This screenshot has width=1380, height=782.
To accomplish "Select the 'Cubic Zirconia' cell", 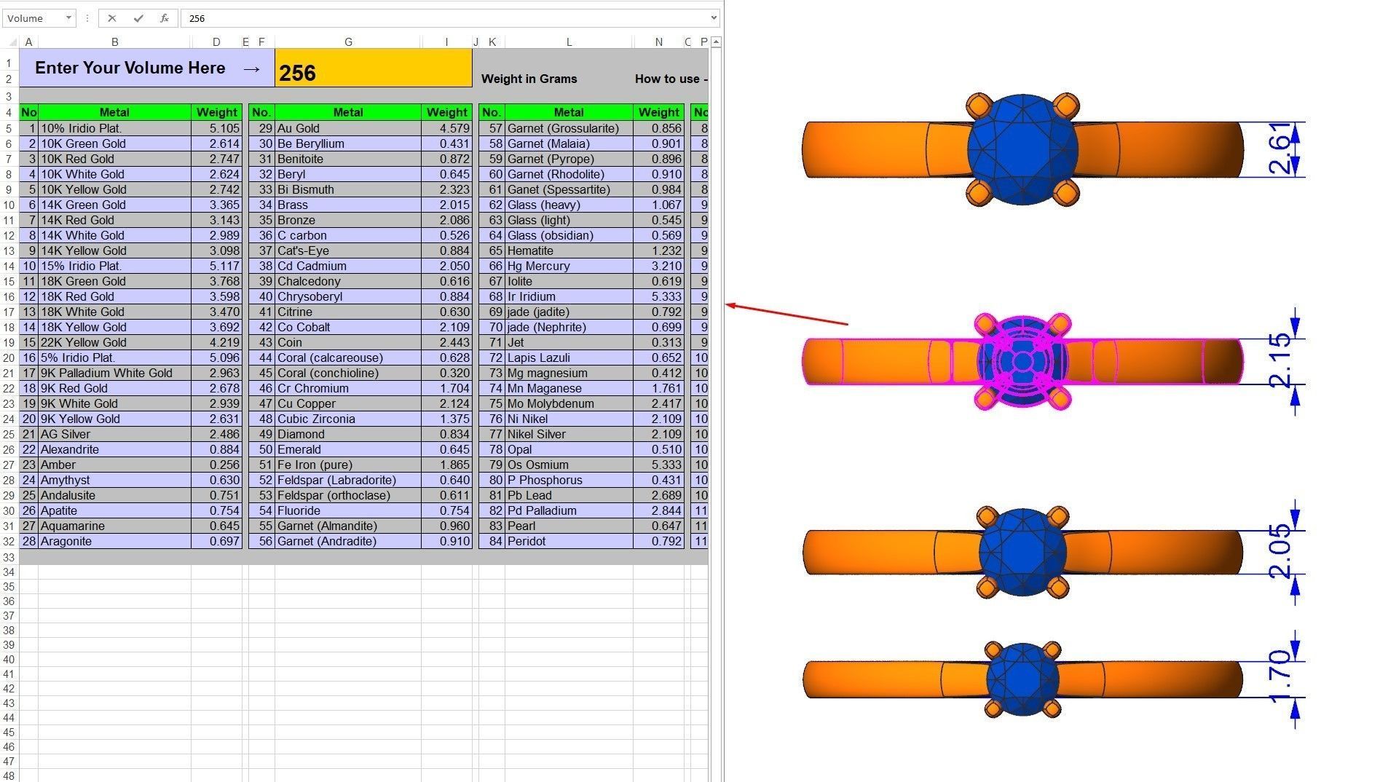I will pyautogui.click(x=348, y=419).
